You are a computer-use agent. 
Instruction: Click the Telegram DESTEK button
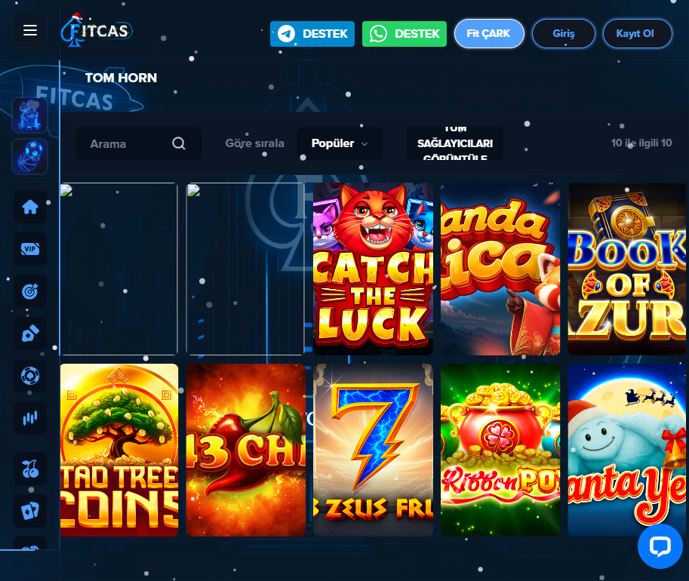pyautogui.click(x=312, y=34)
